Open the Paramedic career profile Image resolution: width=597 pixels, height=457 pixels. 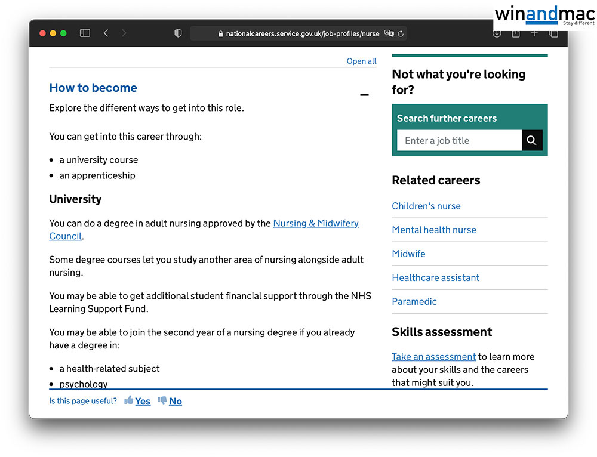[x=414, y=301]
